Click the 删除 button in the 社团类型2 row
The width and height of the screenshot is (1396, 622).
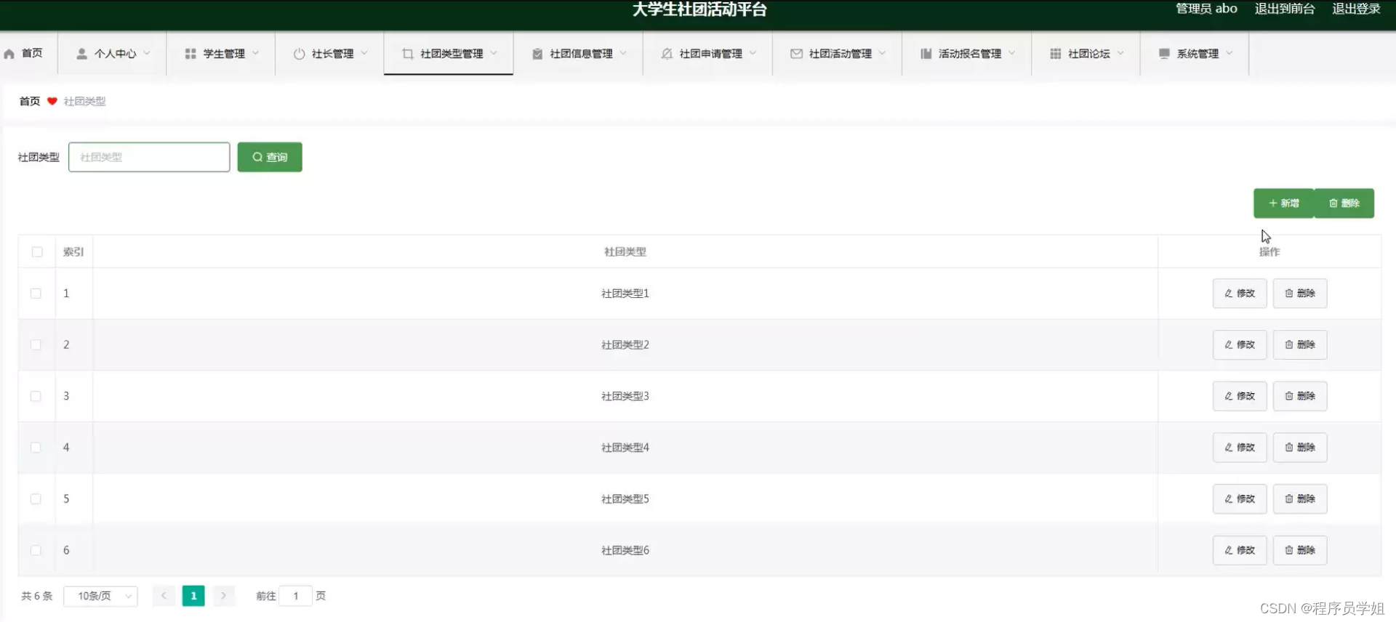pyautogui.click(x=1300, y=345)
